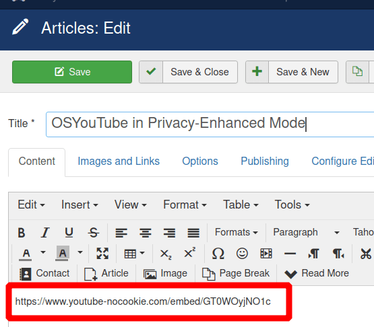The image size is (374, 327).
Task: Go to the Publishing tab
Action: (x=265, y=161)
